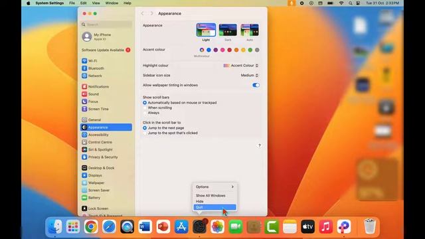425x239 pixels.
Task: Open Bluetooth settings in sidebar
Action: tap(106, 68)
